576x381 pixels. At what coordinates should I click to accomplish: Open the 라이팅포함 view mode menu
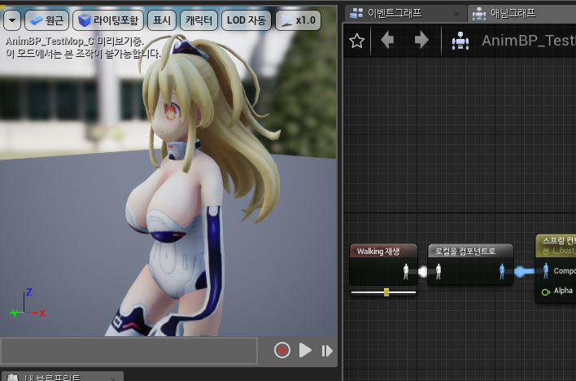(x=108, y=20)
